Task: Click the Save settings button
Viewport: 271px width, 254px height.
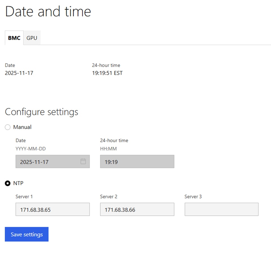Action: [x=27, y=234]
